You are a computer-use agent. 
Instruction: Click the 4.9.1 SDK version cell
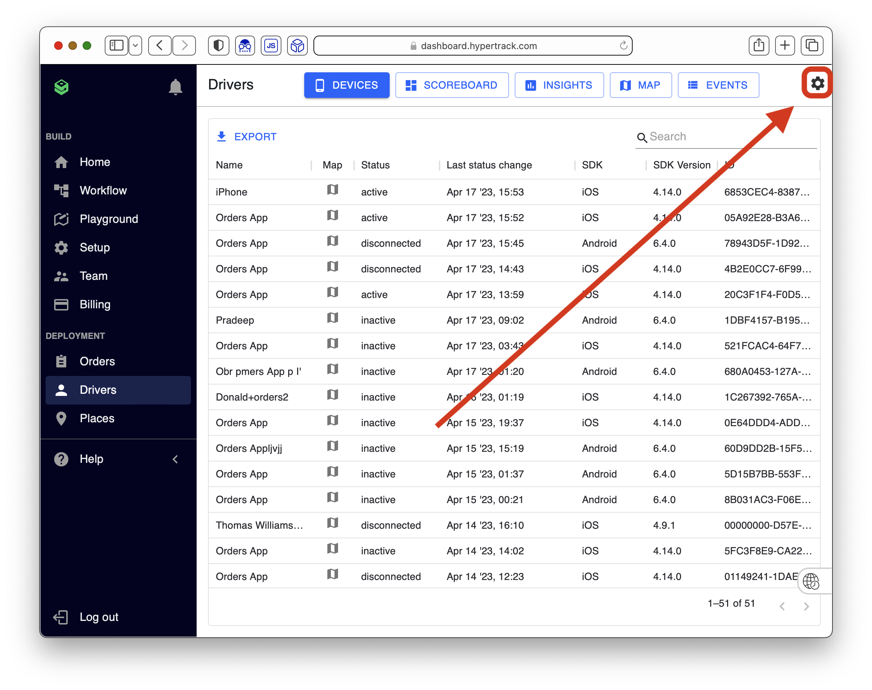pos(664,525)
